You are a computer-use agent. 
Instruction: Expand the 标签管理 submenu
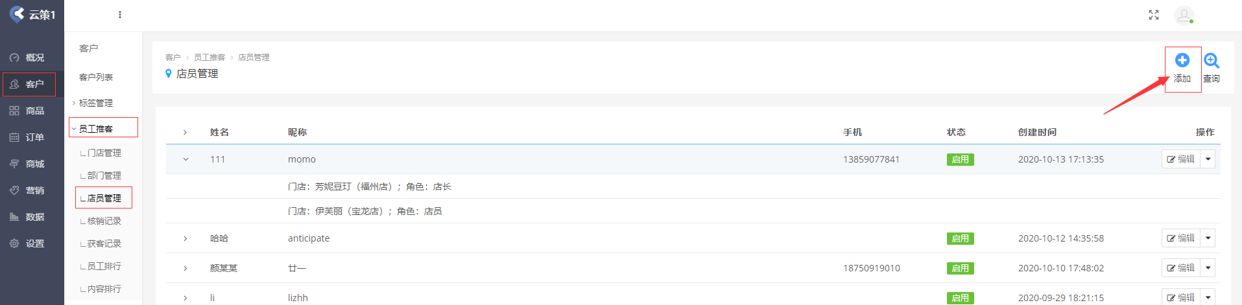95,103
